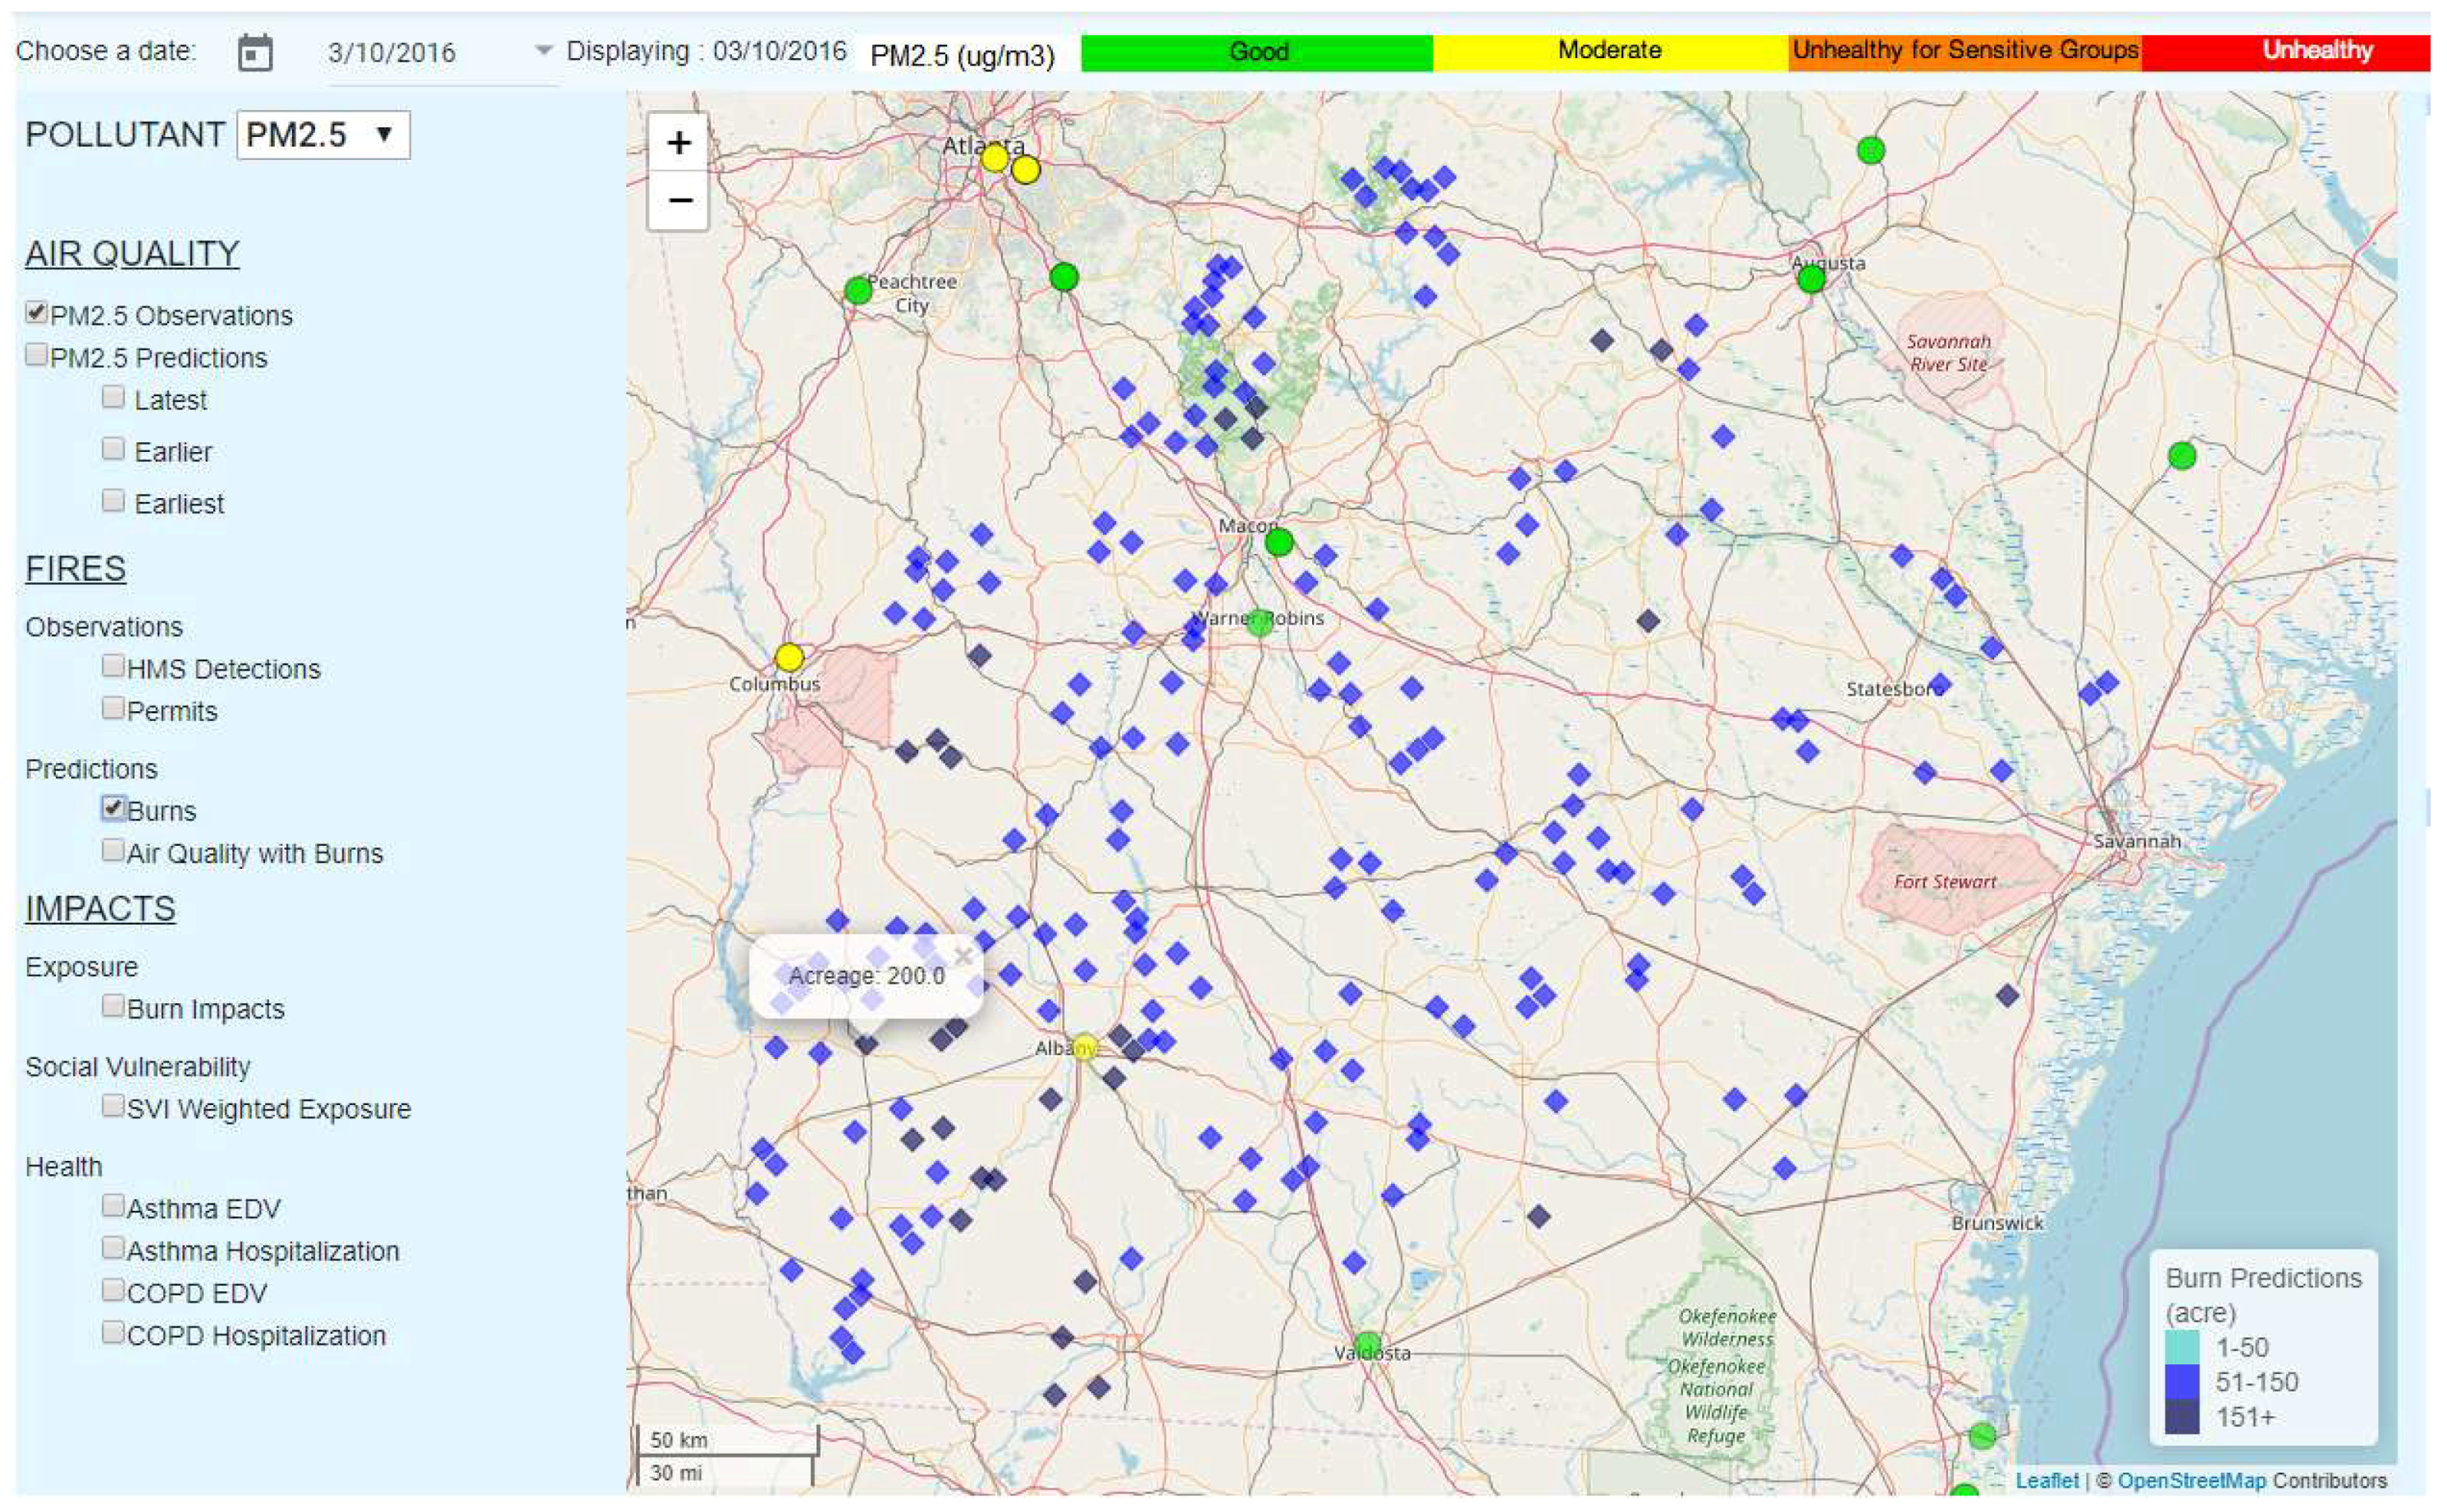Enable COPD Hospitalization checkbox
The image size is (2447, 1512).
point(113,1332)
